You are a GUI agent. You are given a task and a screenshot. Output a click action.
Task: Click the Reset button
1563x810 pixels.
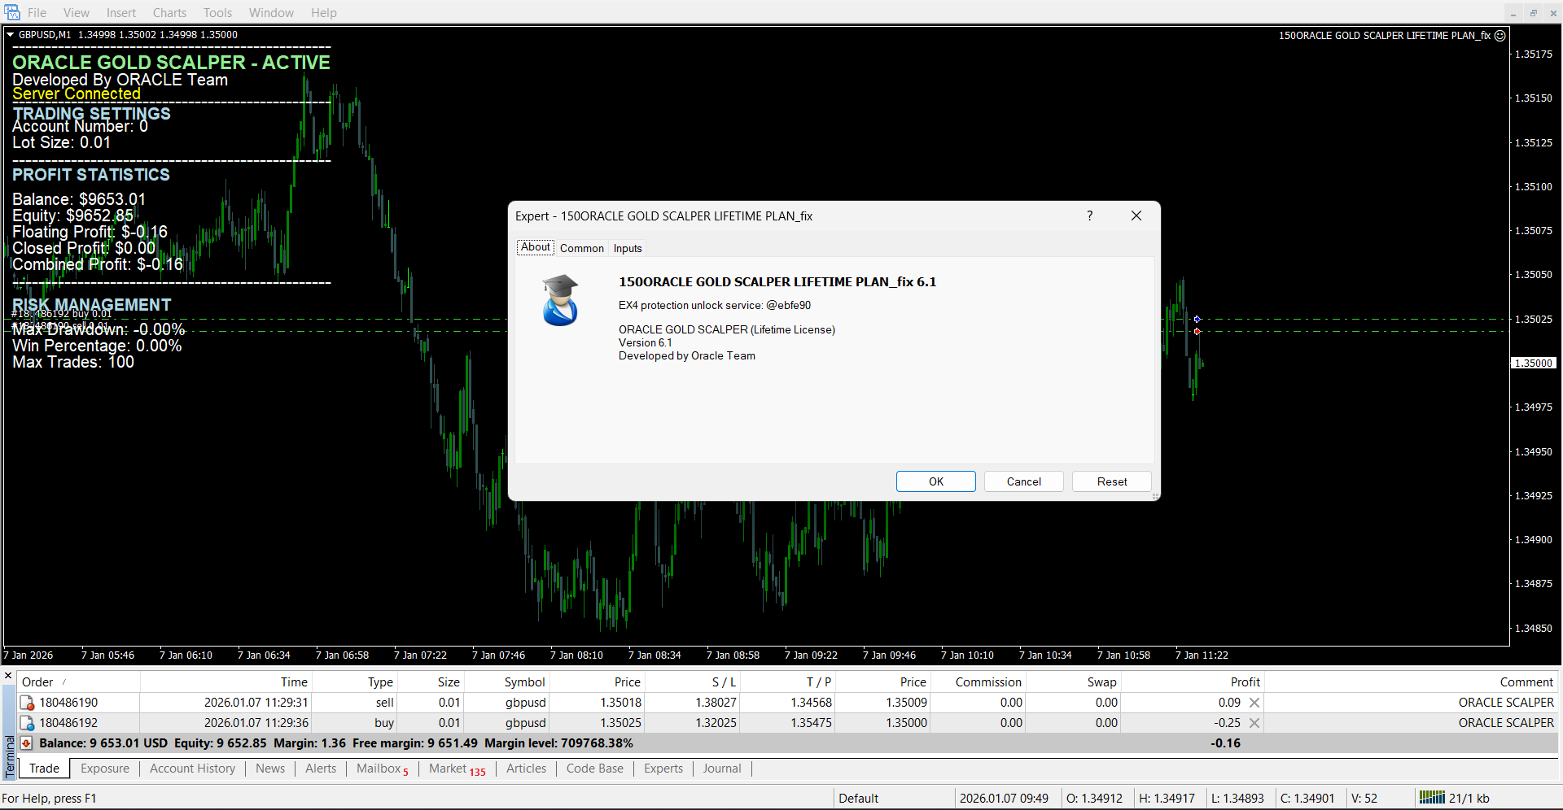[x=1111, y=481]
